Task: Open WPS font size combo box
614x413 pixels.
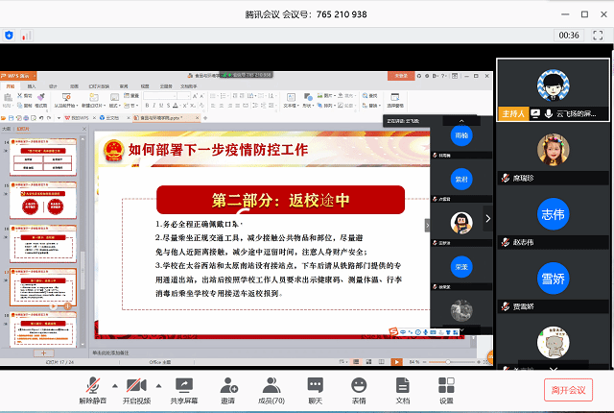Action: (184, 96)
